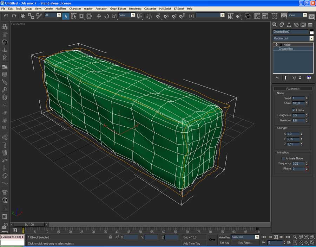This screenshot has height=247, width=316.
Task: Switch to the Utilities command panel tab
Action: (x=310, y=25)
